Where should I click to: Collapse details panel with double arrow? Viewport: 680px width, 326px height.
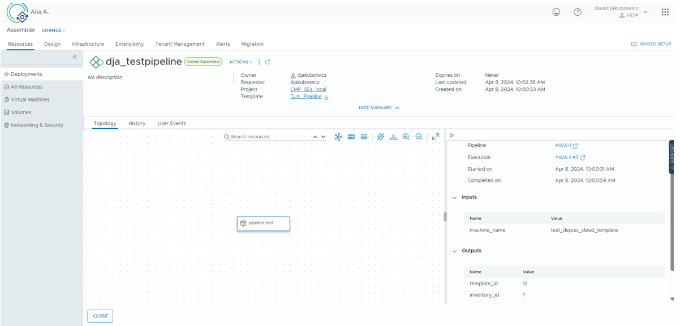pos(451,136)
